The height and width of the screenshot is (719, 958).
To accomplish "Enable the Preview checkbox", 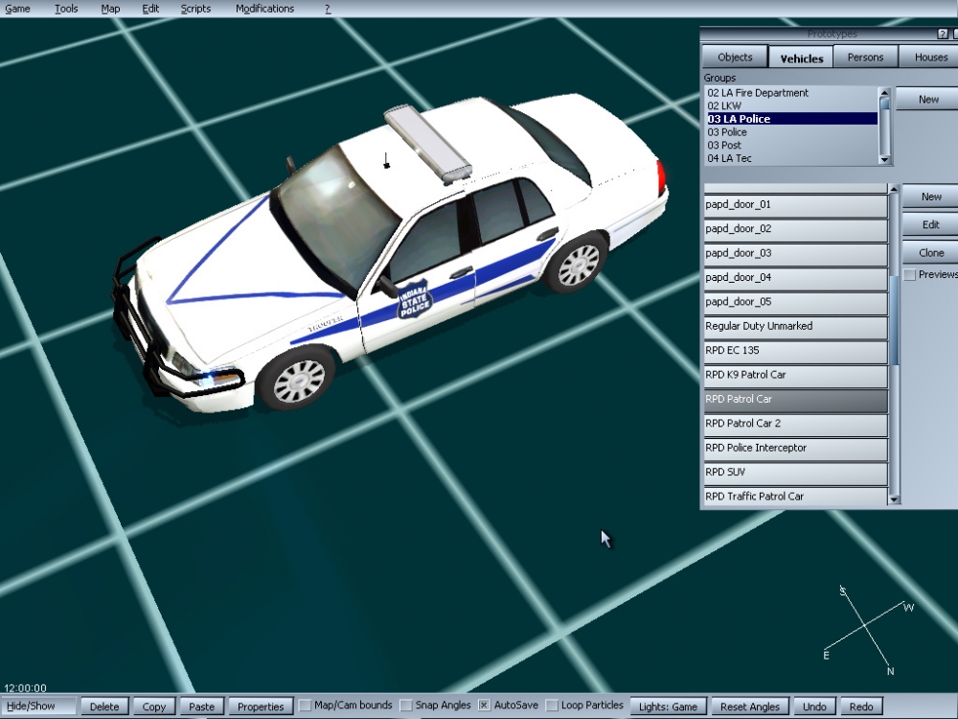I will pos(910,274).
